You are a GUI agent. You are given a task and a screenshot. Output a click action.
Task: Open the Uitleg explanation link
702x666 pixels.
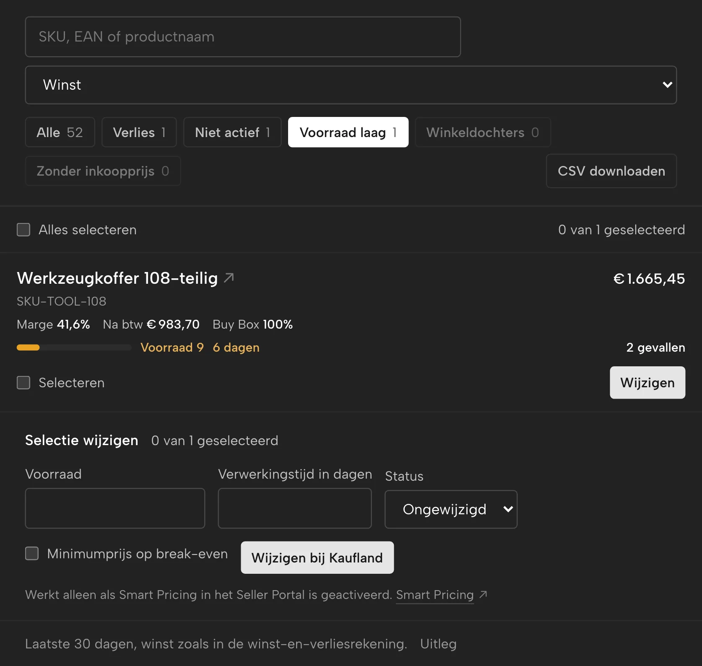pyautogui.click(x=438, y=644)
